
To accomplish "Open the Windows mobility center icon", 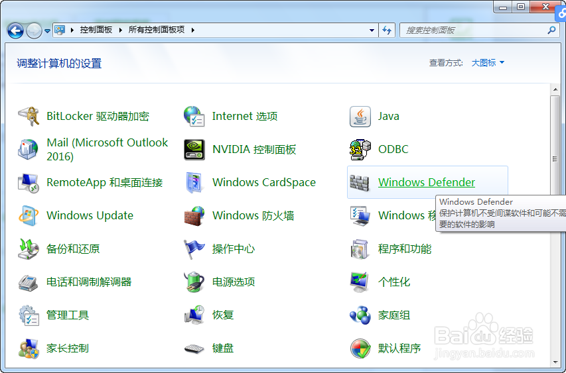I will point(360,216).
